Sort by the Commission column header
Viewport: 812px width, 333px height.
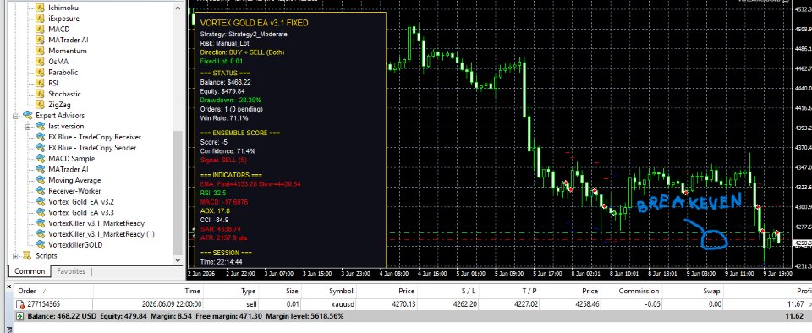tap(632, 291)
